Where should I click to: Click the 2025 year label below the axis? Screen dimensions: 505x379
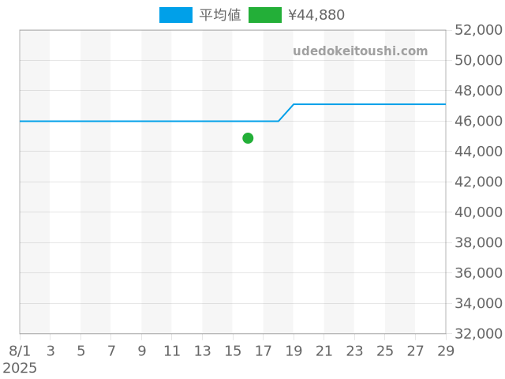(20, 368)
